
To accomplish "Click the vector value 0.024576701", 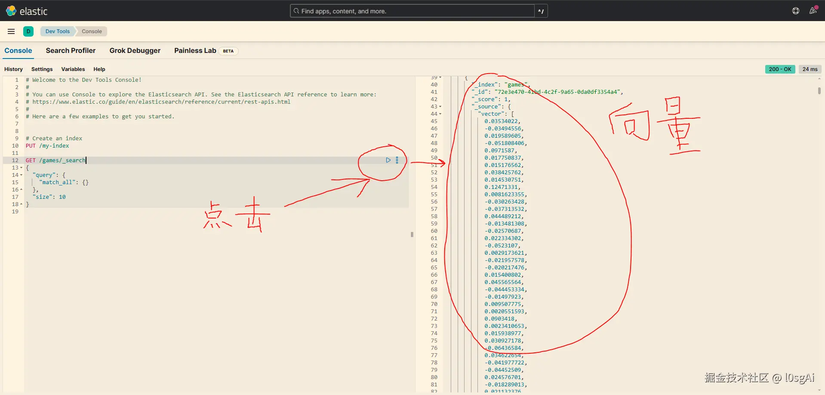I will [504, 377].
